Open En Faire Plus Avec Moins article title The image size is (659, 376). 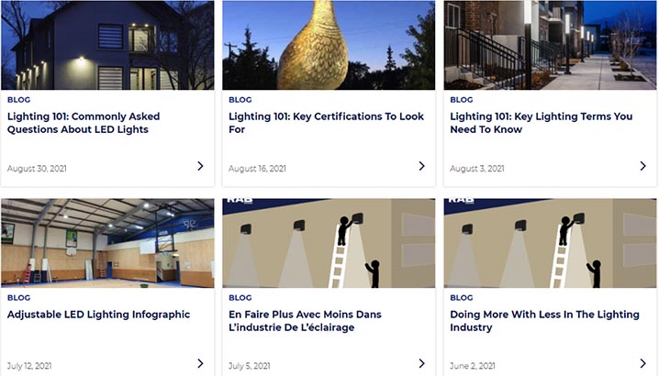pyautogui.click(x=305, y=321)
